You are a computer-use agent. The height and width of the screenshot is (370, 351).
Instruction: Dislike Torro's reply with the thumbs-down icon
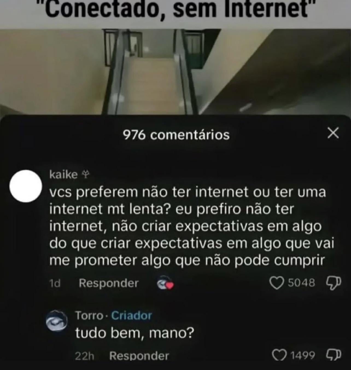click(x=334, y=355)
